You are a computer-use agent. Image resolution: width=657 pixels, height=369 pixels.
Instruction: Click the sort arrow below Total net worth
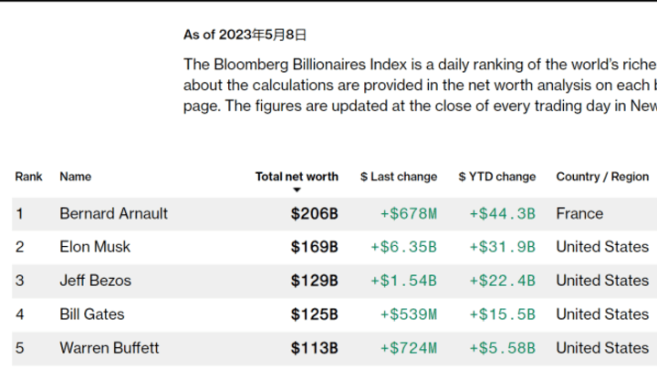[297, 190]
